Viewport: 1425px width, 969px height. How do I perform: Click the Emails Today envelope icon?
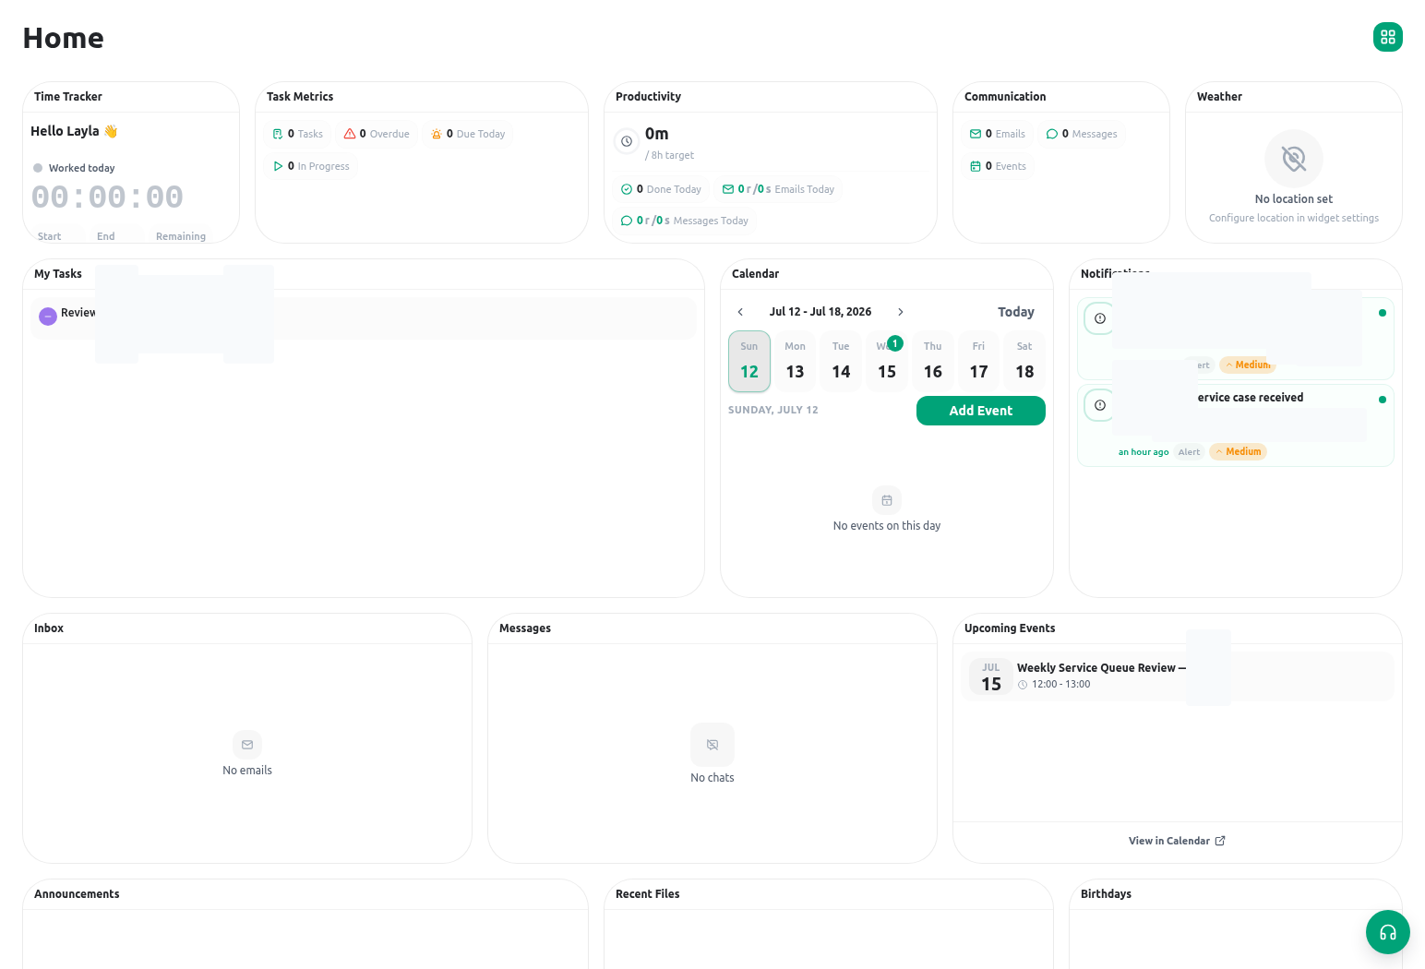[728, 189]
